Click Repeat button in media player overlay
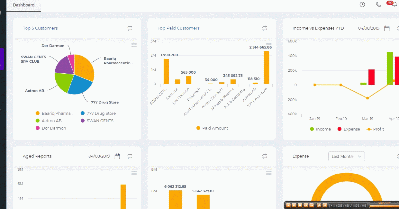This screenshot has height=209, width=399. click(319, 205)
